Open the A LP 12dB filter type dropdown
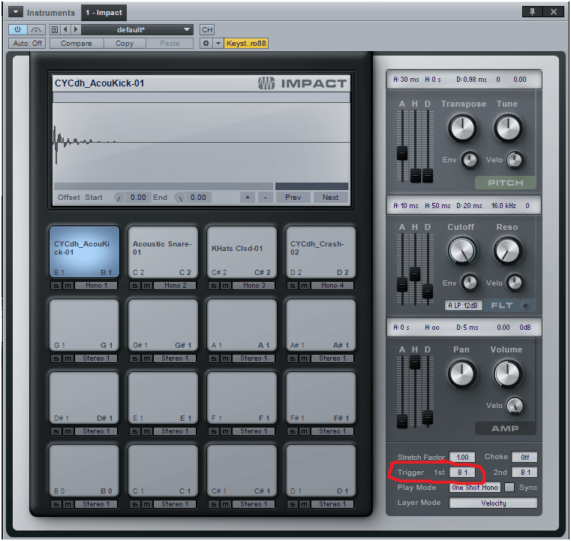This screenshot has width=571, height=541. pyautogui.click(x=463, y=305)
